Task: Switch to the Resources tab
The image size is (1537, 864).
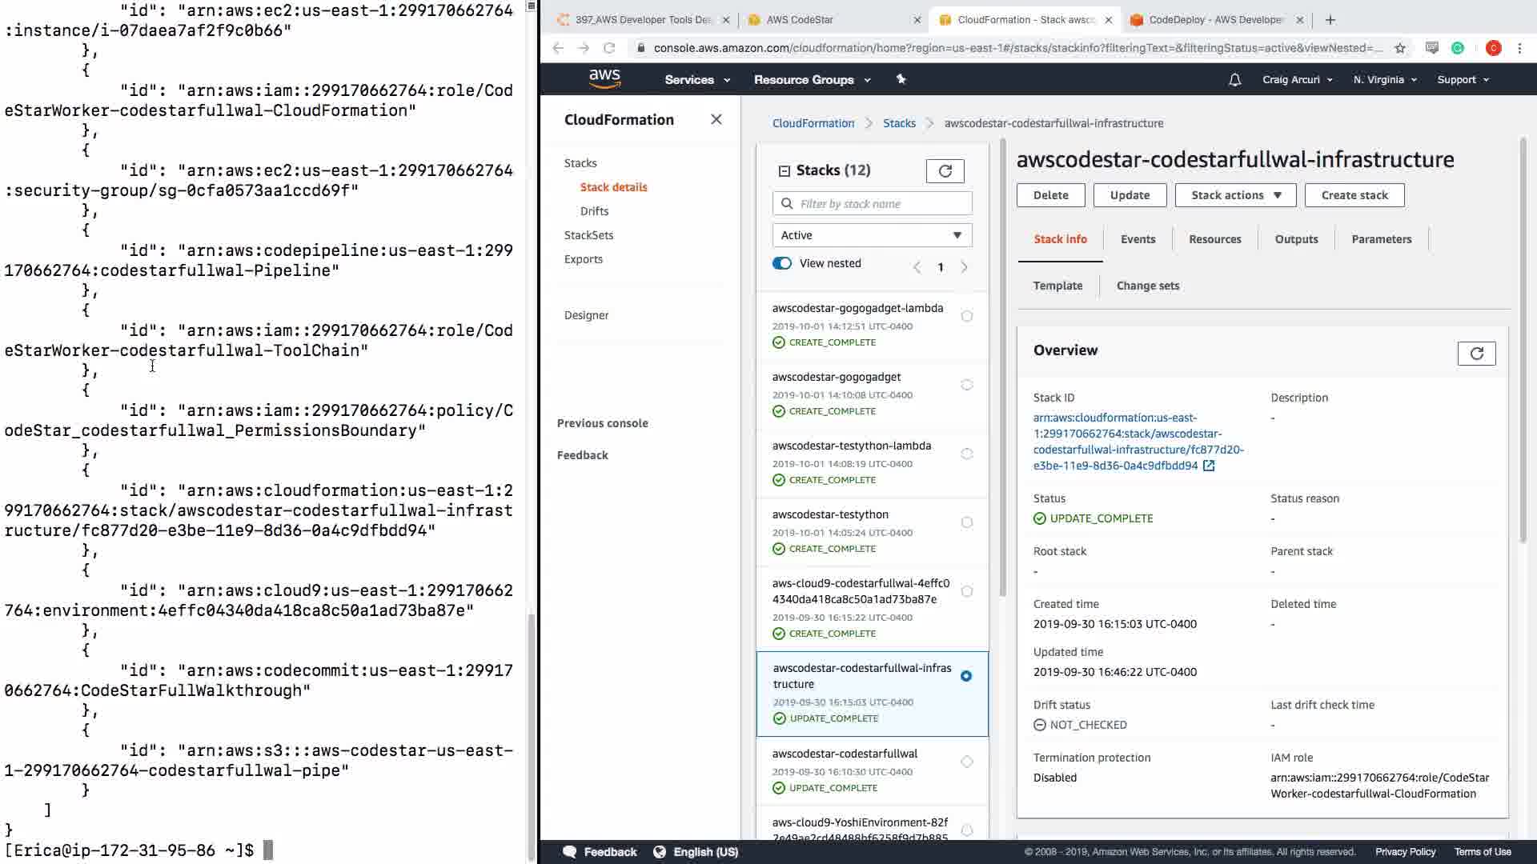Action: 1214,239
